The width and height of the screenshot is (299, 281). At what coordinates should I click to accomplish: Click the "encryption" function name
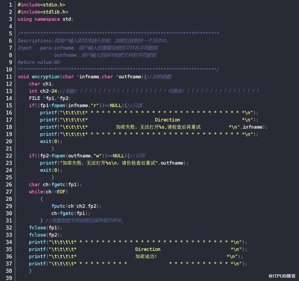(x=46, y=77)
